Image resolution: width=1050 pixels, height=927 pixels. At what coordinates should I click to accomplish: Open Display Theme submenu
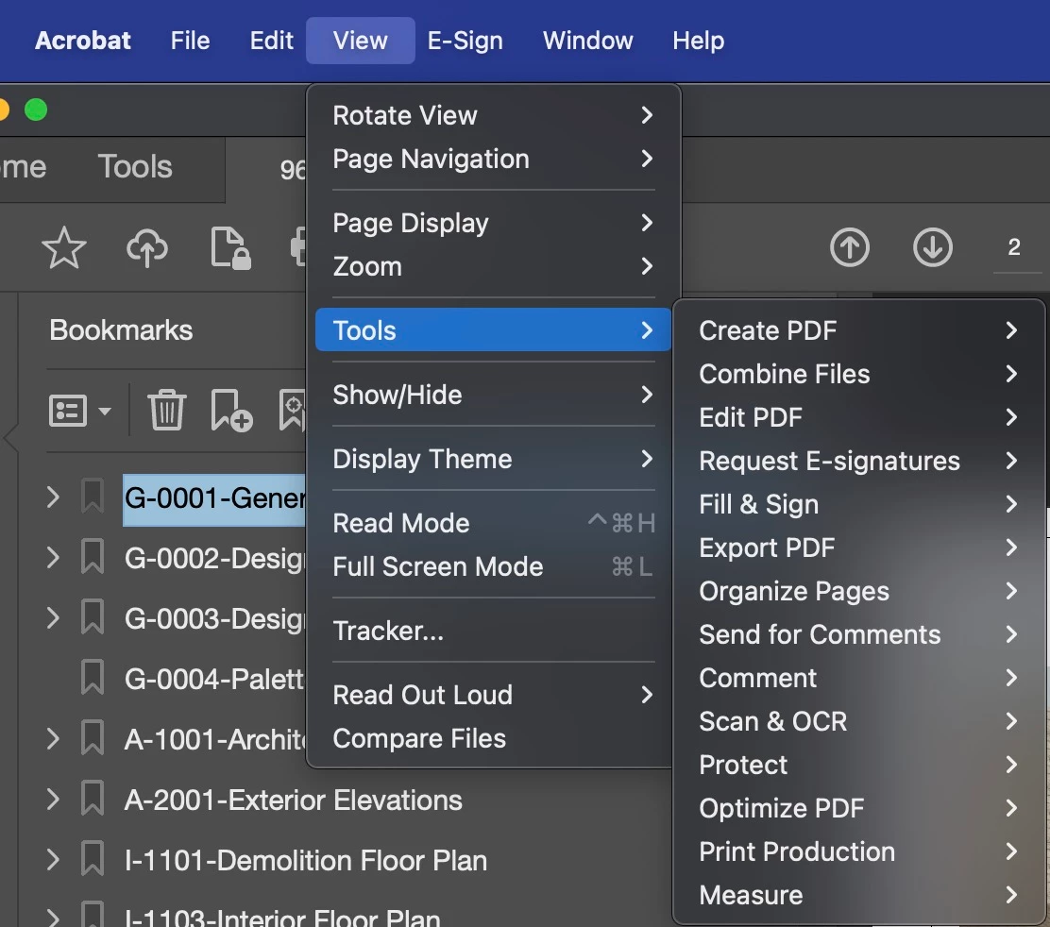(x=494, y=459)
